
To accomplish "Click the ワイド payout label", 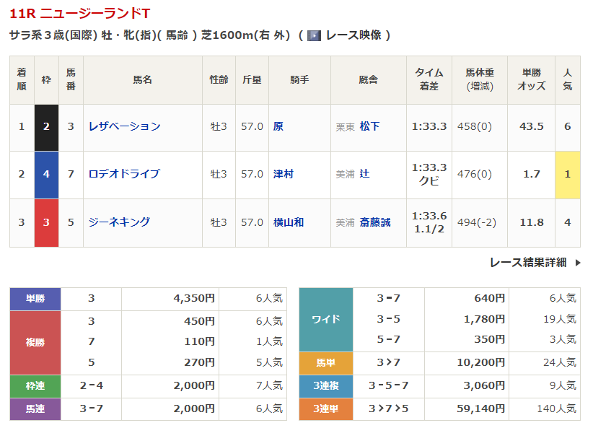I will pyautogui.click(x=326, y=318).
